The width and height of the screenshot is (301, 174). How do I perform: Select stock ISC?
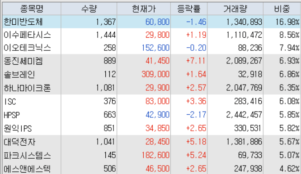[10, 102]
